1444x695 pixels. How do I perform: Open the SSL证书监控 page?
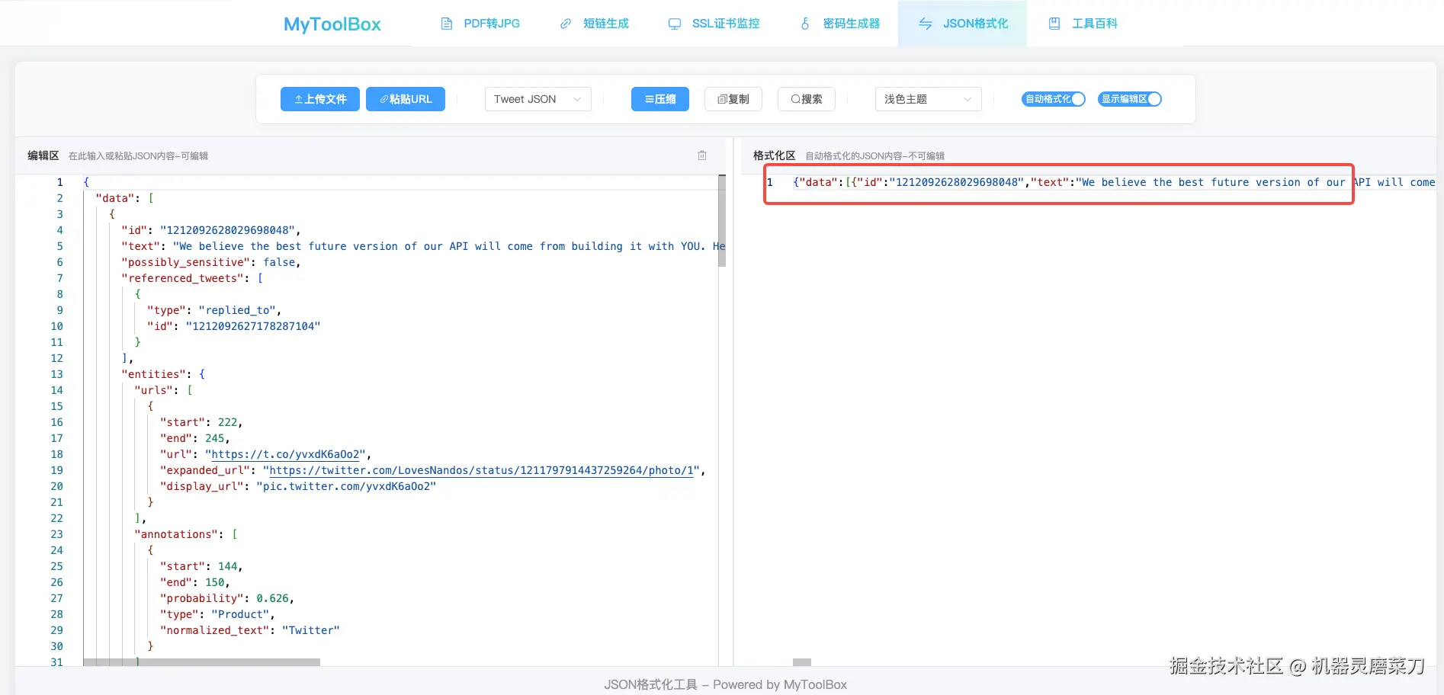tap(714, 24)
